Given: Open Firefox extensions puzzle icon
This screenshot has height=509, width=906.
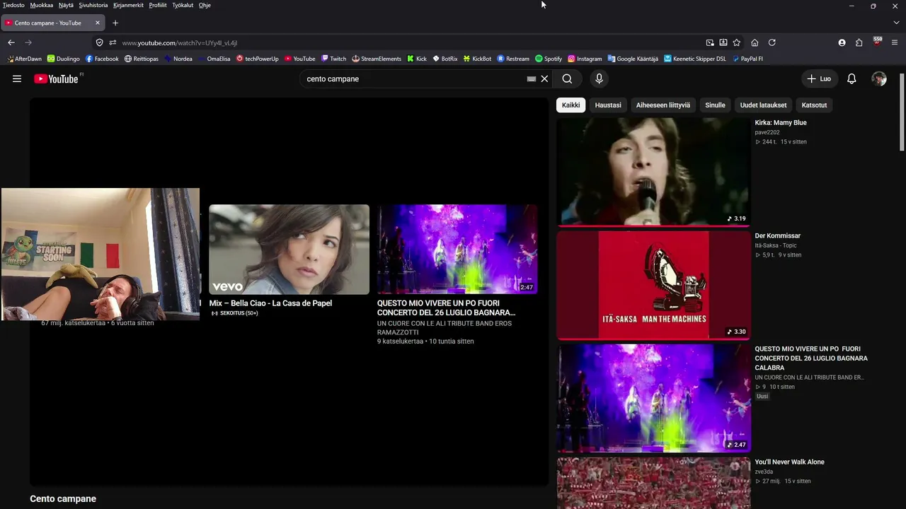Looking at the screenshot, I should coord(859,42).
